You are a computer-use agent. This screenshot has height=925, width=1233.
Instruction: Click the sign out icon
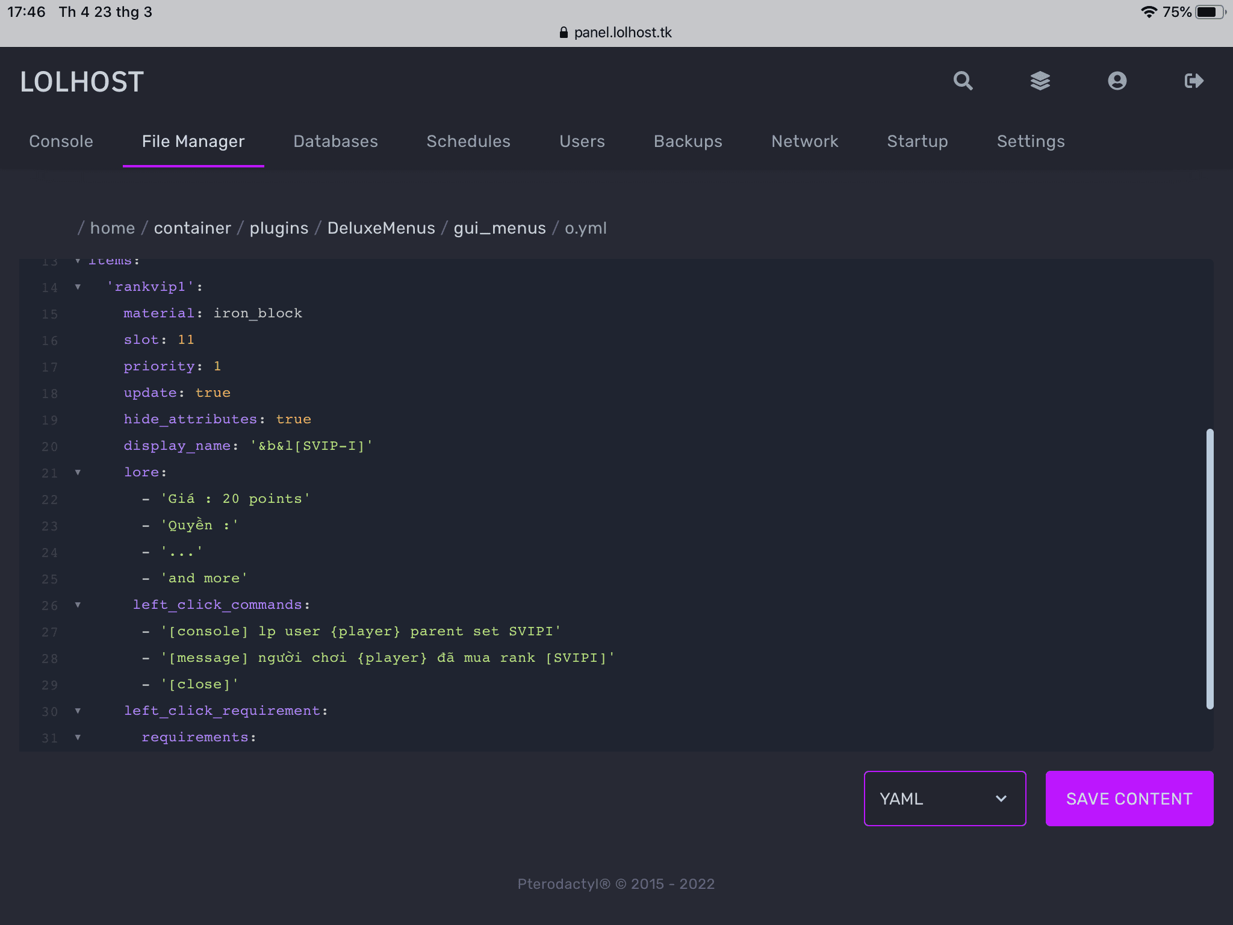(1193, 81)
